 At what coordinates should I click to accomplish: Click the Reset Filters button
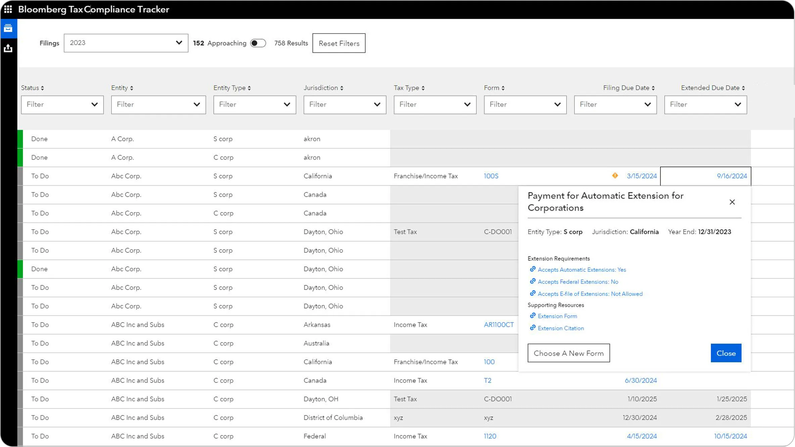point(339,43)
